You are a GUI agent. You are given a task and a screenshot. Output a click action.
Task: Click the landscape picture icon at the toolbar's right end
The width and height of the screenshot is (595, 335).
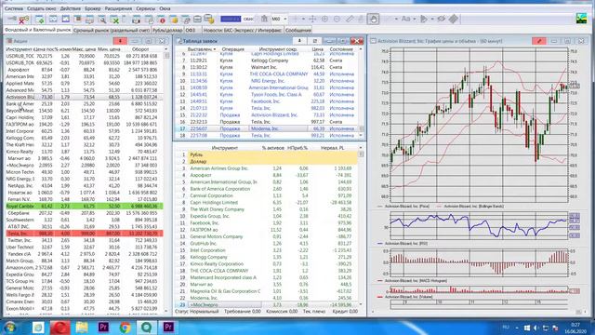[581, 19]
